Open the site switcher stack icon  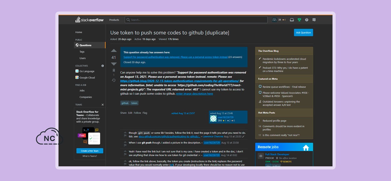click(314, 20)
